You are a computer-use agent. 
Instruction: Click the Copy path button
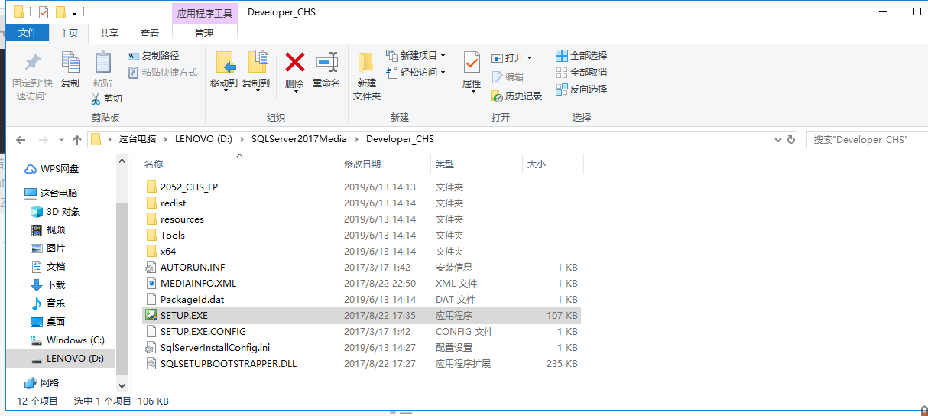coord(153,56)
